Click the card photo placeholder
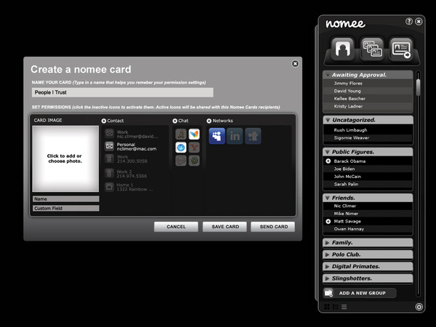The height and width of the screenshot is (327, 436). (65, 158)
